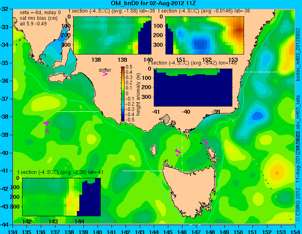
Task: Open the lat=-41 temperature section inset plot
Action: pos(62,197)
